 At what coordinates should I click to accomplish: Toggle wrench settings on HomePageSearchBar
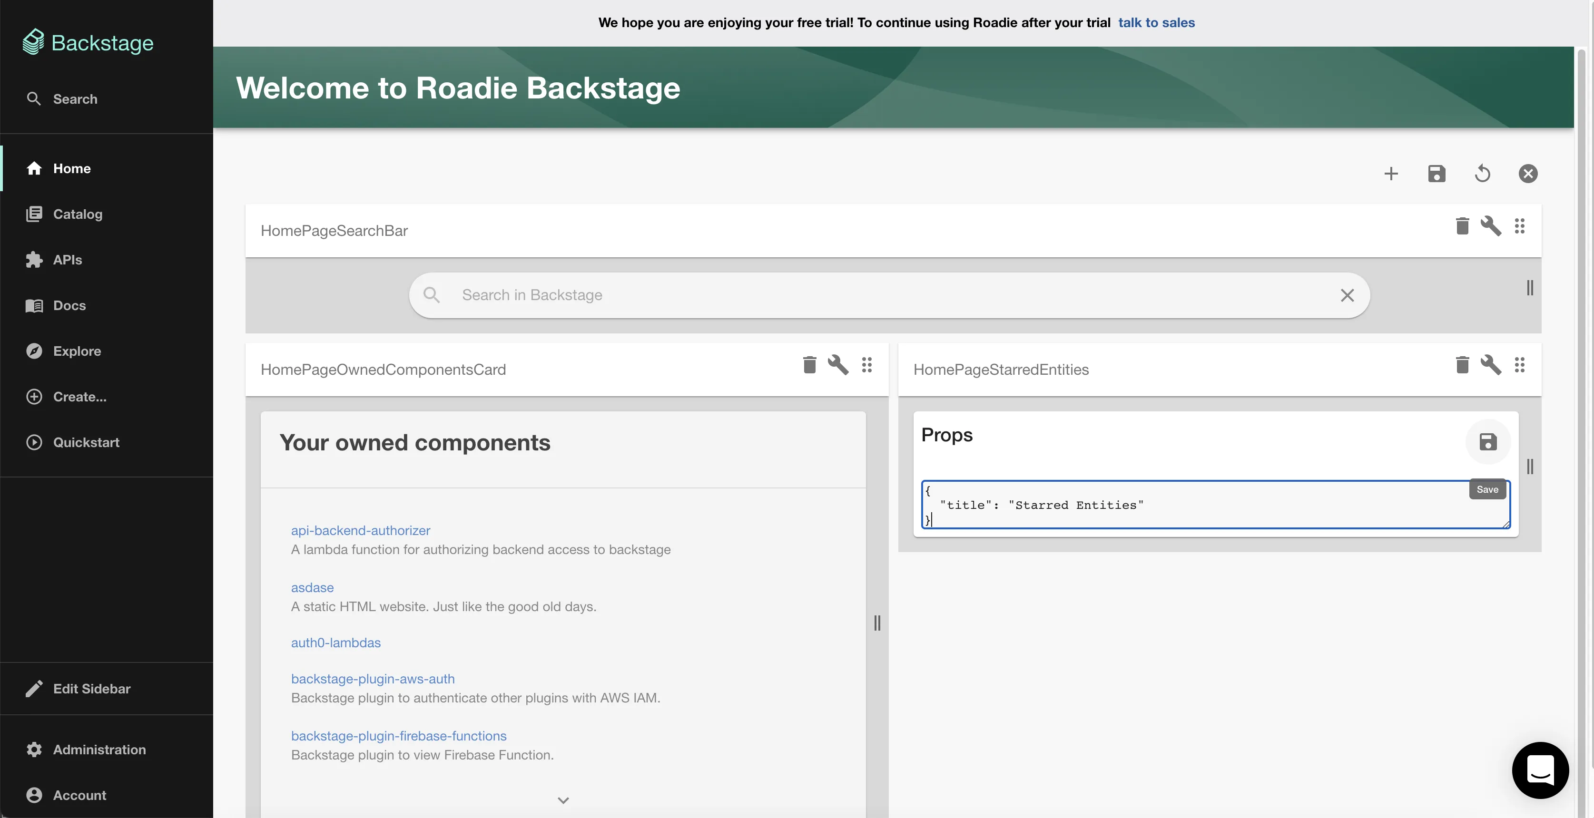[1490, 226]
